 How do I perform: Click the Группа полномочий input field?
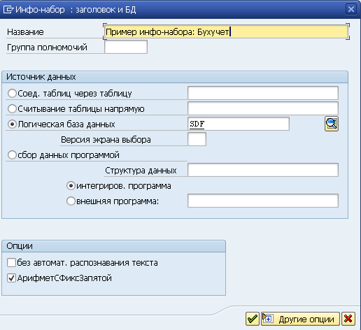point(126,47)
